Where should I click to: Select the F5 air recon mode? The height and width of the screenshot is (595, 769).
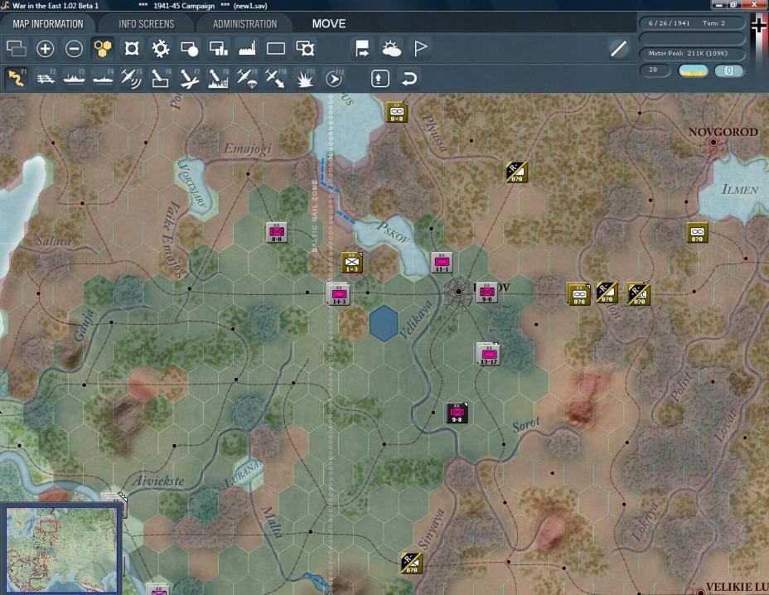click(132, 79)
